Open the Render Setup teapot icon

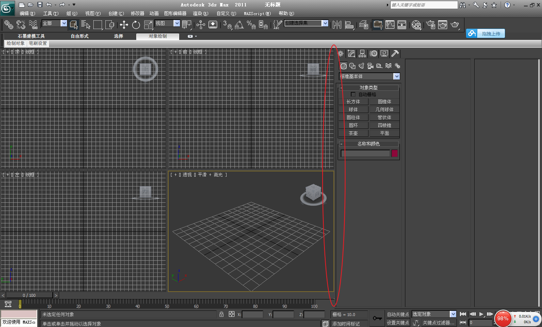(x=431, y=25)
